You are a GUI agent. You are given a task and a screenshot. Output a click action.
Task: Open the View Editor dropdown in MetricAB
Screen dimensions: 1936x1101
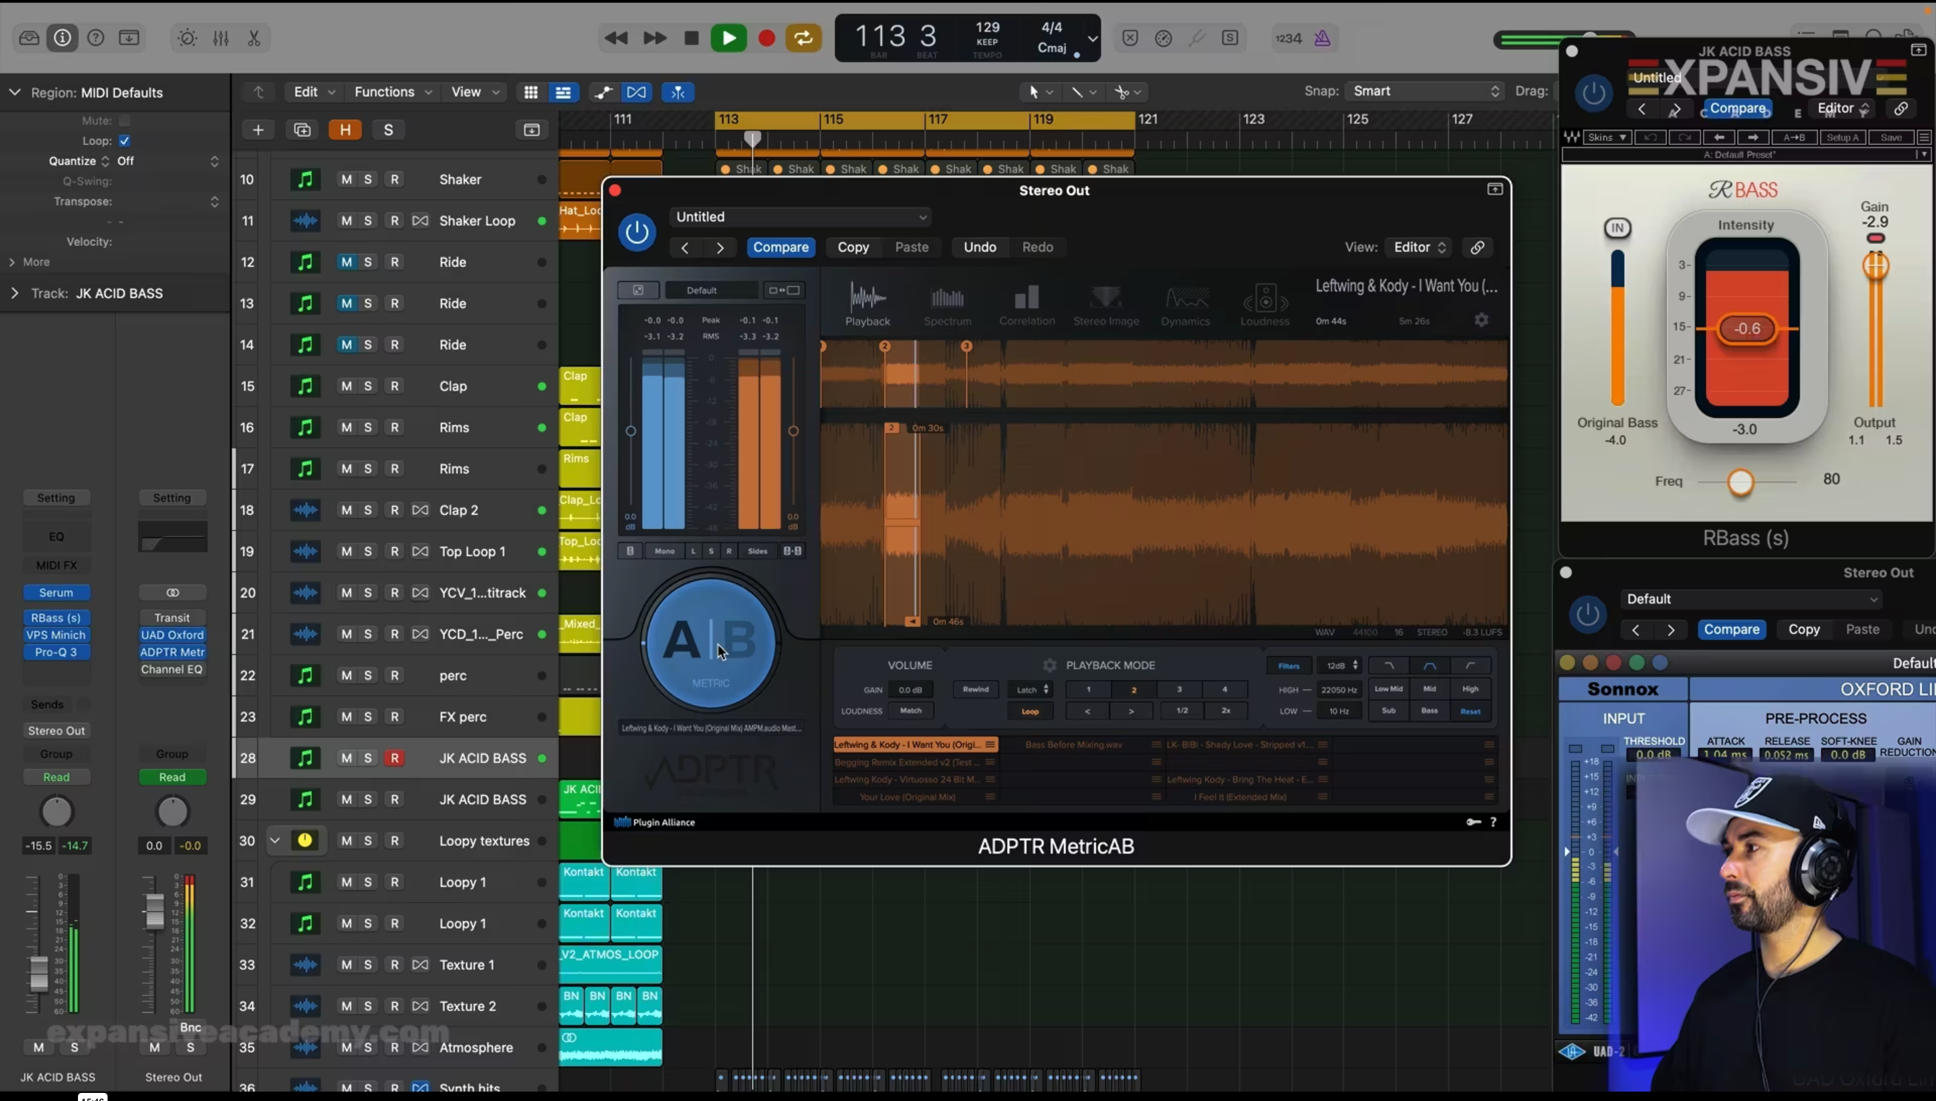click(x=1418, y=247)
